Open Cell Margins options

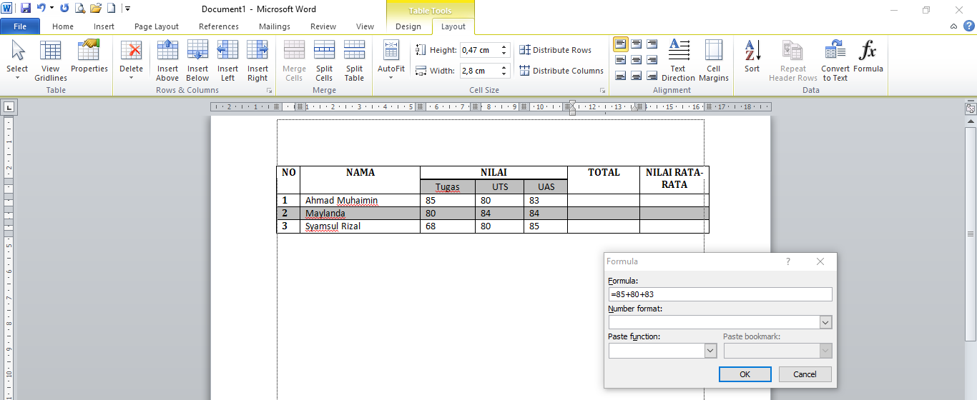(713, 61)
